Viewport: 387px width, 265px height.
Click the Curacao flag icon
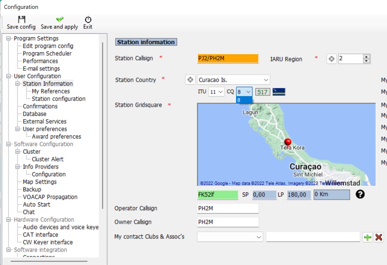click(x=279, y=92)
